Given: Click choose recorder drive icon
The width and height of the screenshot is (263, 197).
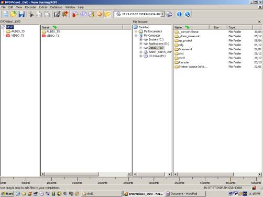Looking at the screenshot, I should pos(169,14).
